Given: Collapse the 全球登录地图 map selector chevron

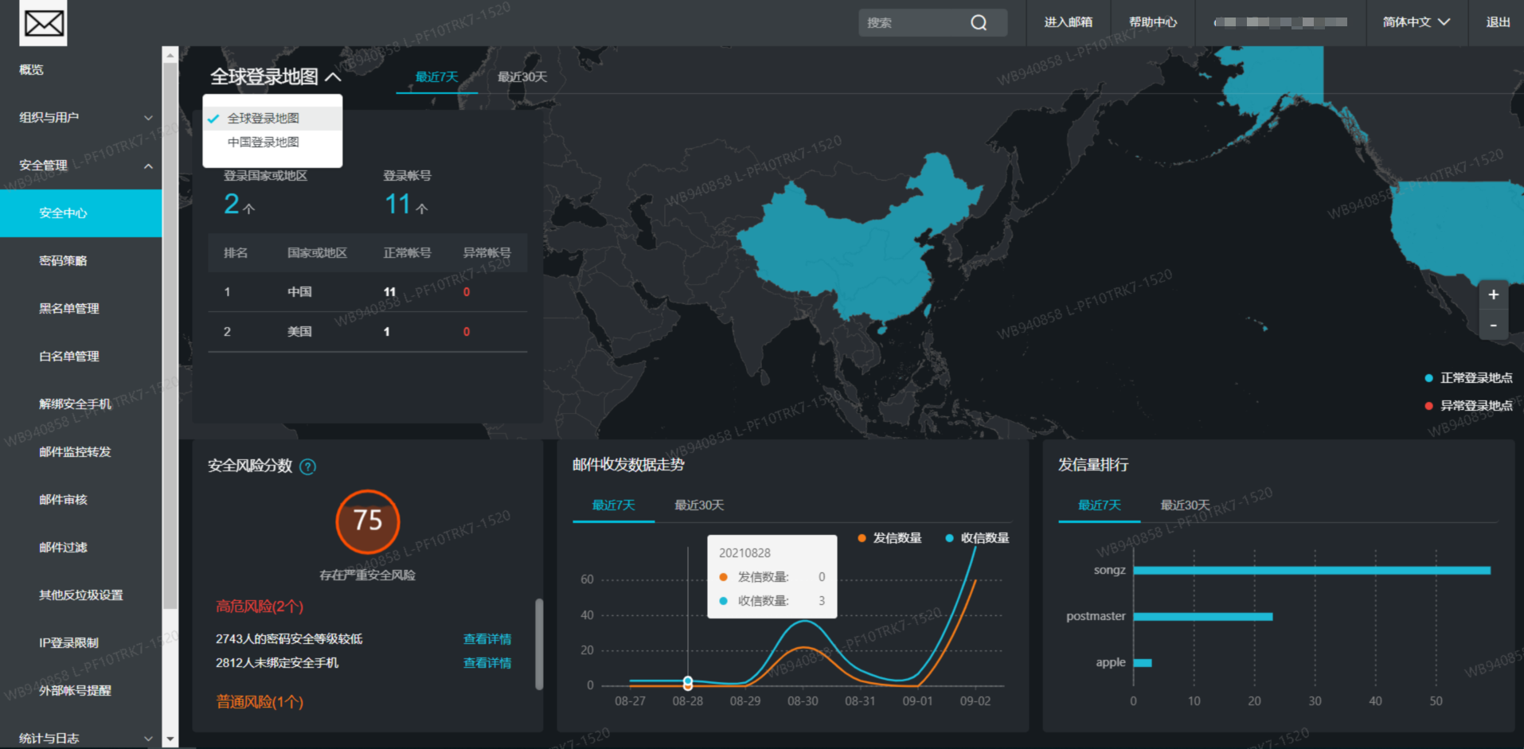Looking at the screenshot, I should (334, 77).
